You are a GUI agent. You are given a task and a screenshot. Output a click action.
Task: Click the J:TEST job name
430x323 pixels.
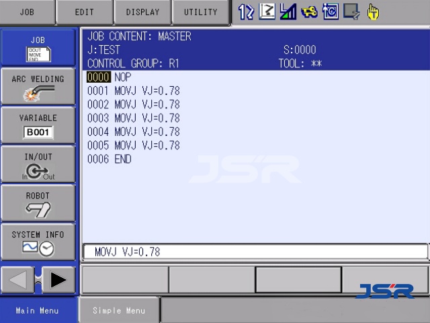(x=103, y=50)
